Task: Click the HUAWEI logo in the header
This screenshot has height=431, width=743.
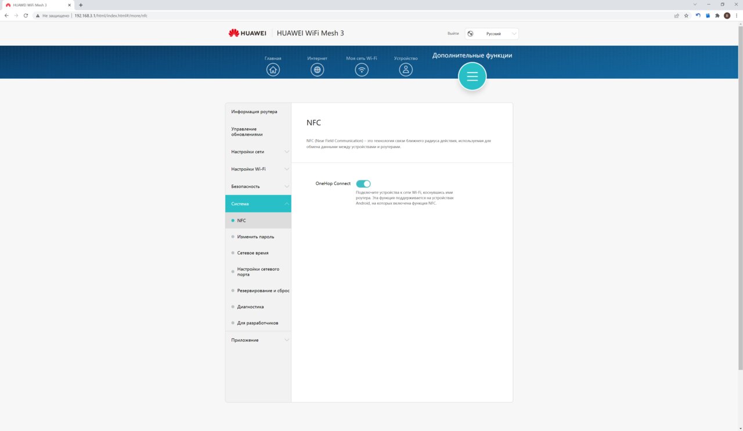Action: 247,33
